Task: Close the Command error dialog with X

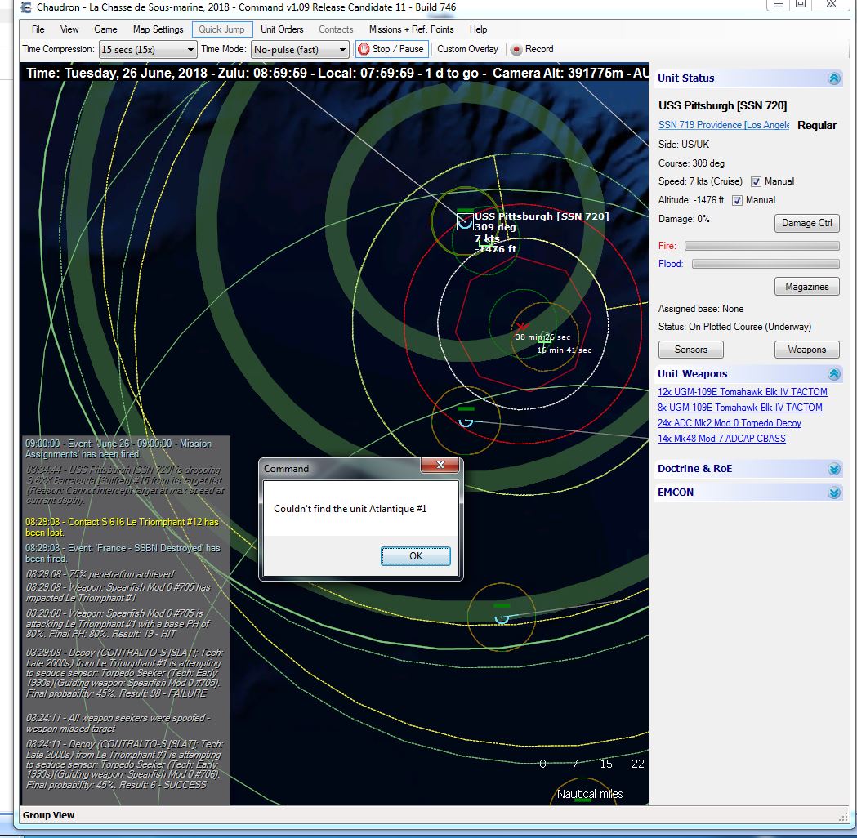Action: pyautogui.click(x=440, y=465)
